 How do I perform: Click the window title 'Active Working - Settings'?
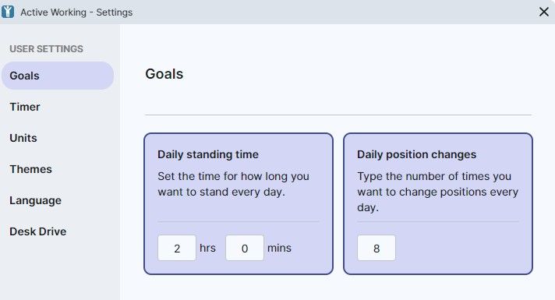[x=76, y=12]
